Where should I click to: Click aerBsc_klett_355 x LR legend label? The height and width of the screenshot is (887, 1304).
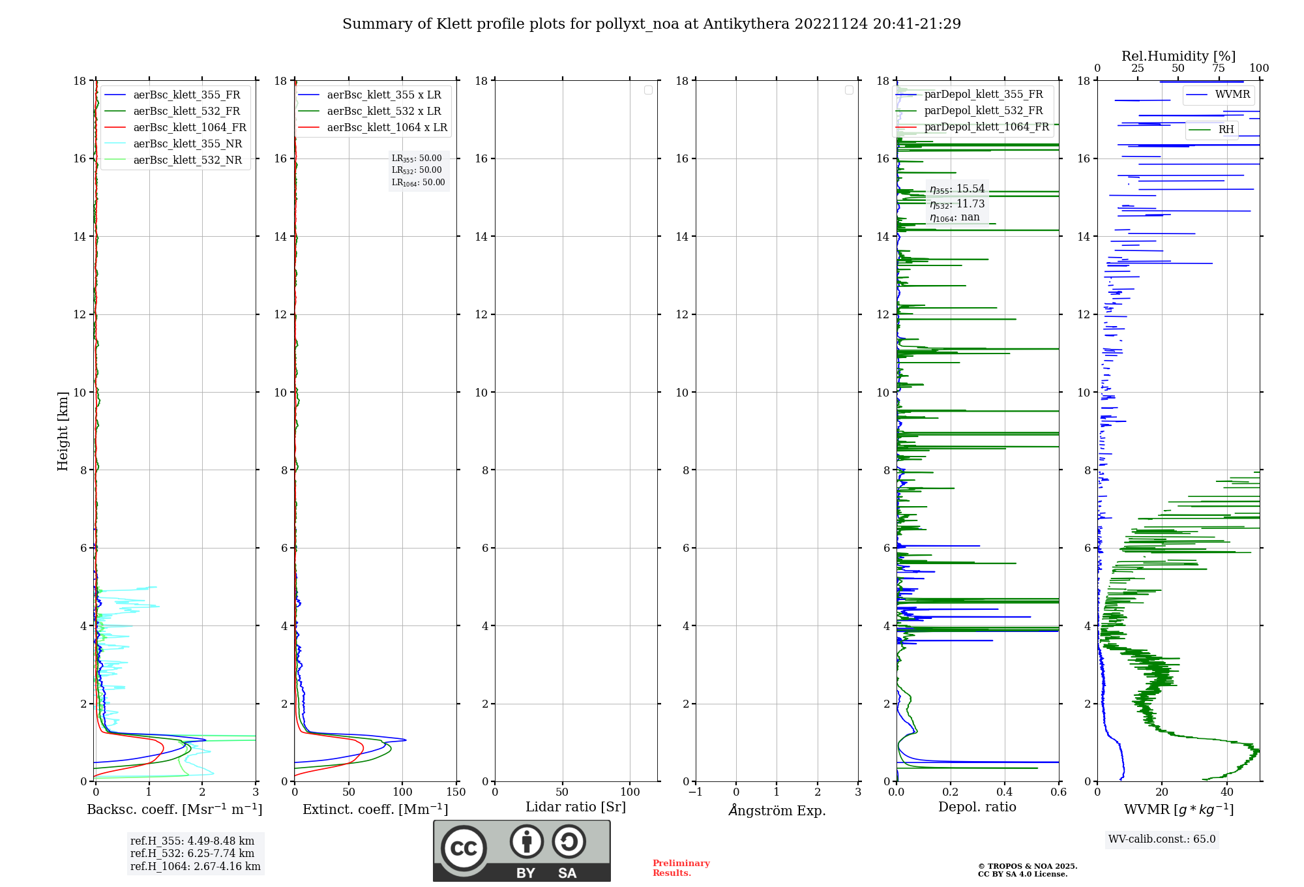click(384, 95)
